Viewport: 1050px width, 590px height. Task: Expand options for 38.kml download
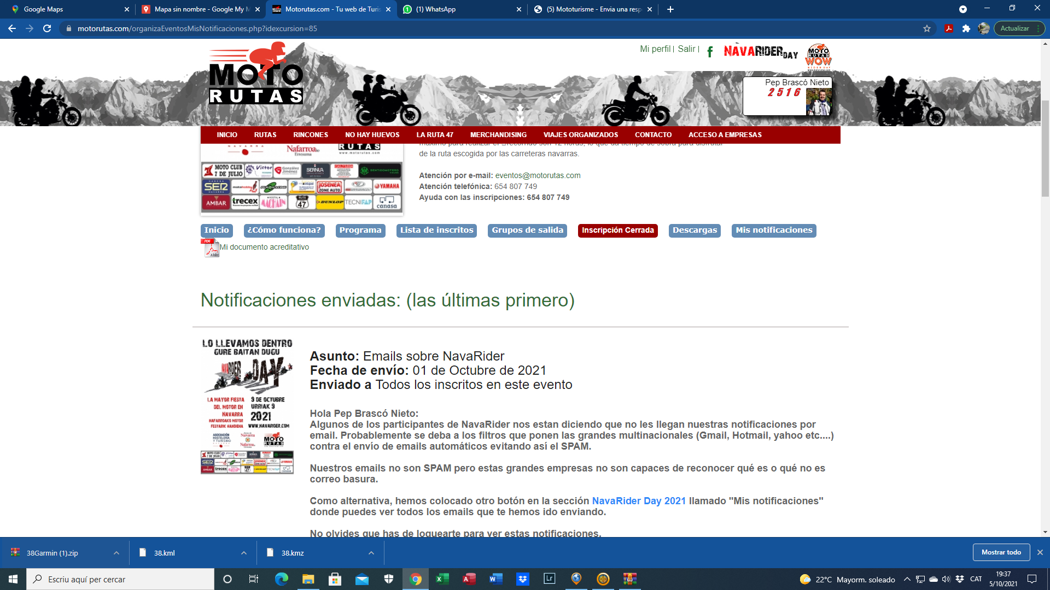(244, 553)
